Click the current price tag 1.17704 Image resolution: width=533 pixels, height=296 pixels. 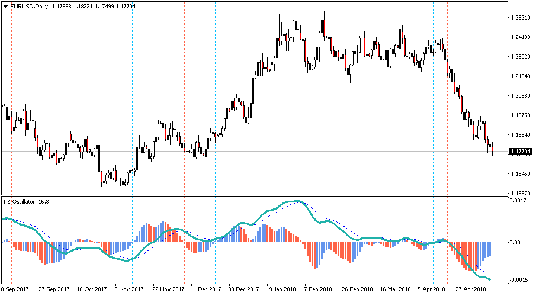[x=520, y=152]
